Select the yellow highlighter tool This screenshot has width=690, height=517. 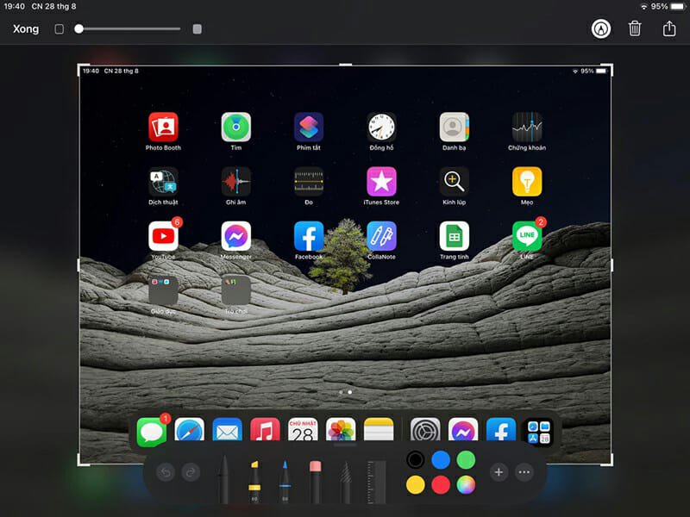[x=255, y=481]
